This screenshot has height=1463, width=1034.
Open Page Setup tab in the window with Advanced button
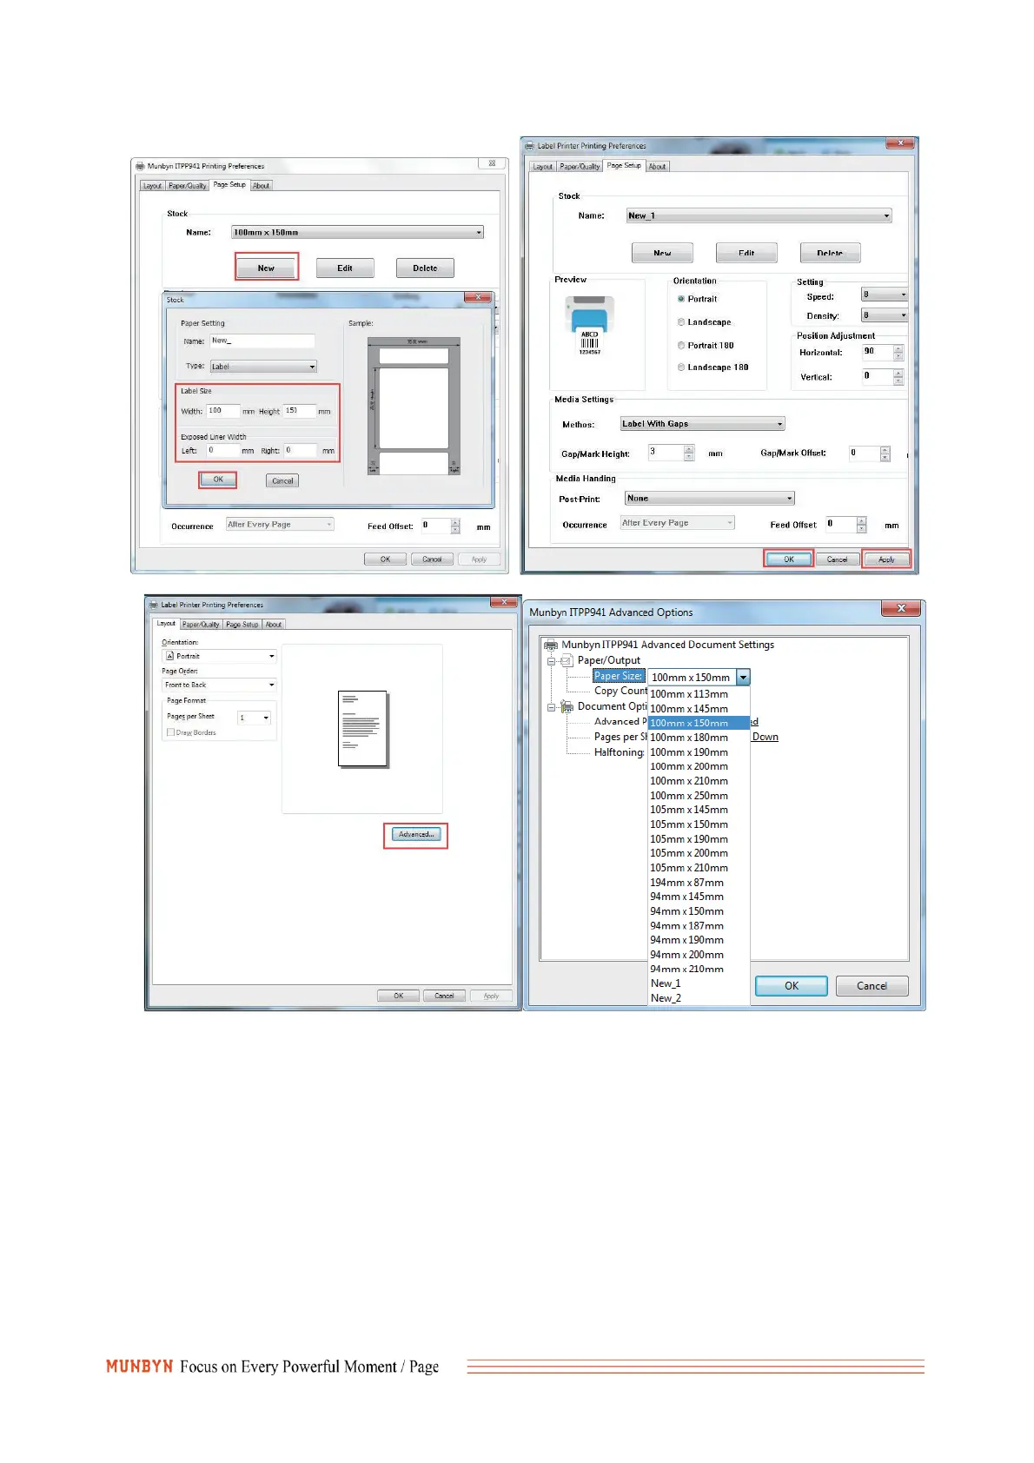click(242, 625)
